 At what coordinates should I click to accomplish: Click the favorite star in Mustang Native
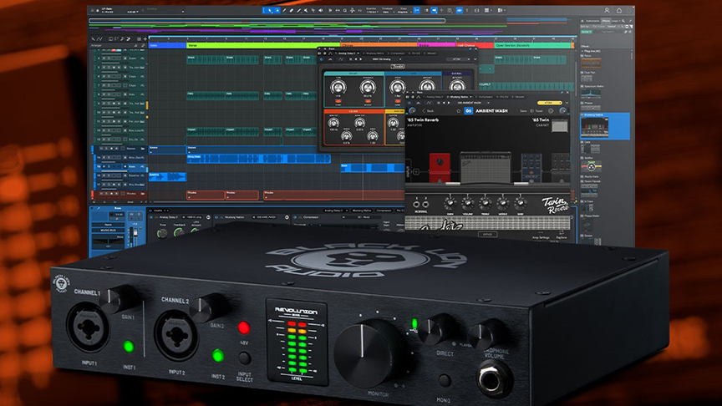tap(458, 111)
